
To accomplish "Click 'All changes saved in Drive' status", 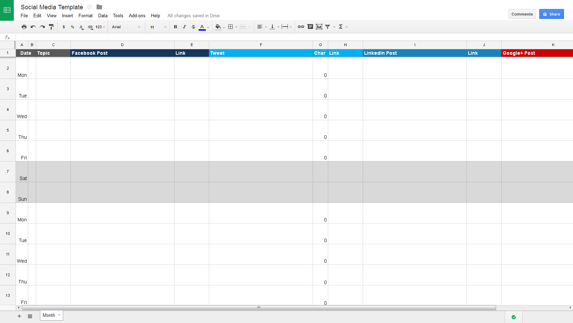I will 193,15.
